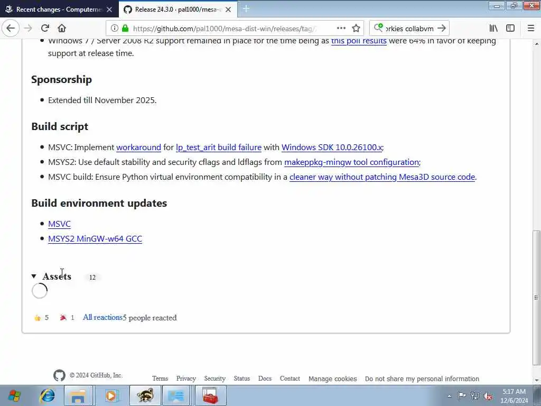Open Windows Start menu
The height and width of the screenshot is (406, 541).
(14, 395)
